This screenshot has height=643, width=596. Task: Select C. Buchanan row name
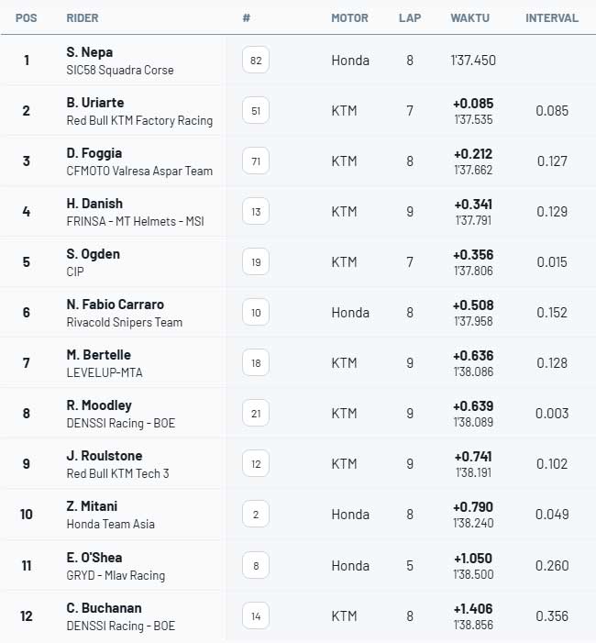coord(105,608)
